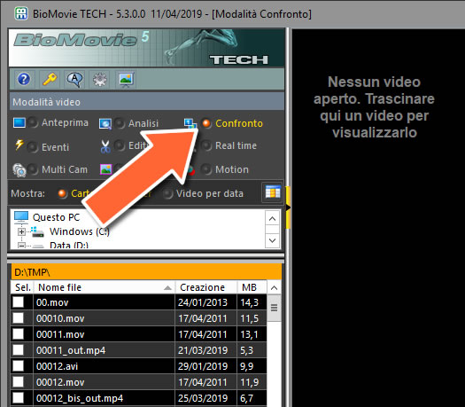Select the first Mostra radio option
The height and width of the screenshot is (407, 465).
coord(62,194)
